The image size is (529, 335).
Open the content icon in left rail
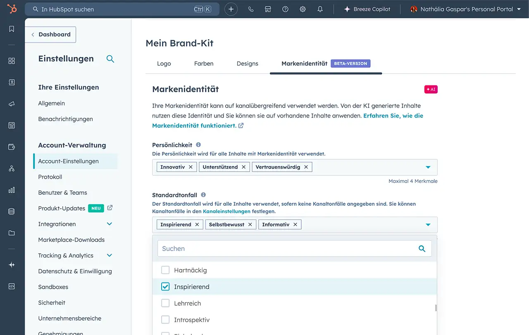12,125
